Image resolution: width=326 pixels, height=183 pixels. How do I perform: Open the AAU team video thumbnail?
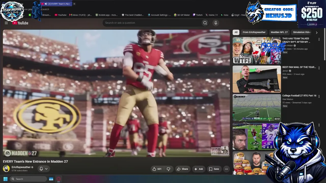tap(257, 51)
